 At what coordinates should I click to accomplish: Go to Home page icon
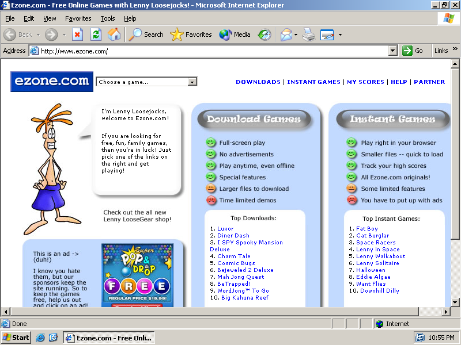(x=114, y=34)
